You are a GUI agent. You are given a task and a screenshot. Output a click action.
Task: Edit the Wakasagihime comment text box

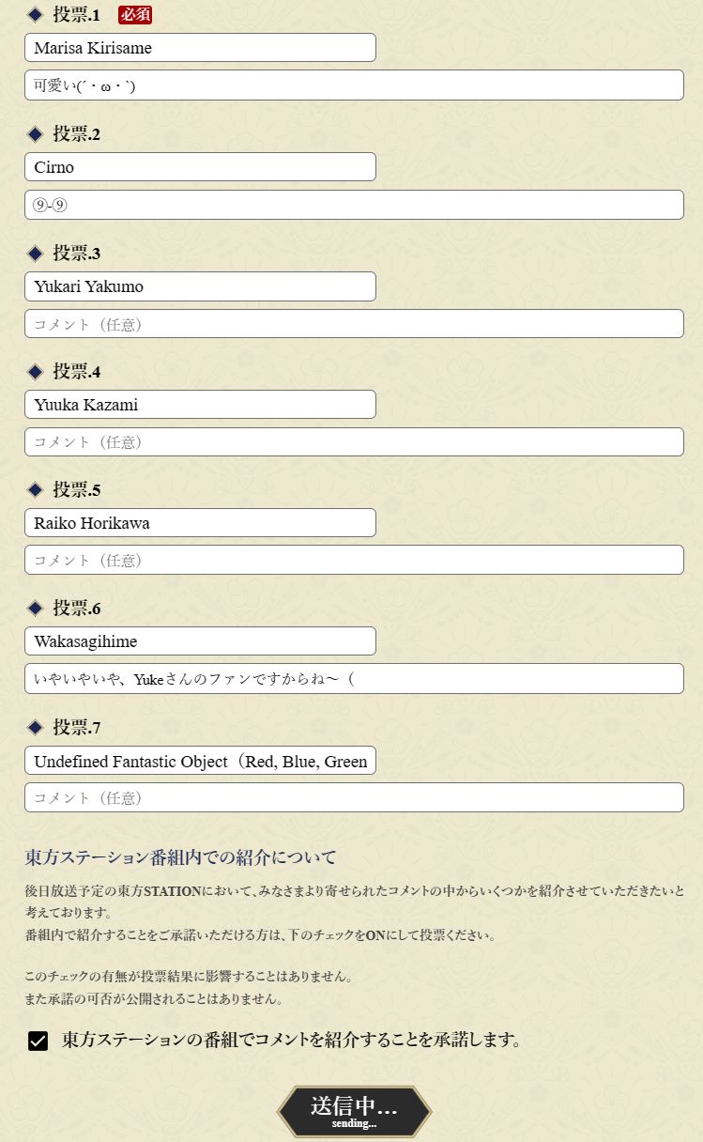pyautogui.click(x=354, y=679)
